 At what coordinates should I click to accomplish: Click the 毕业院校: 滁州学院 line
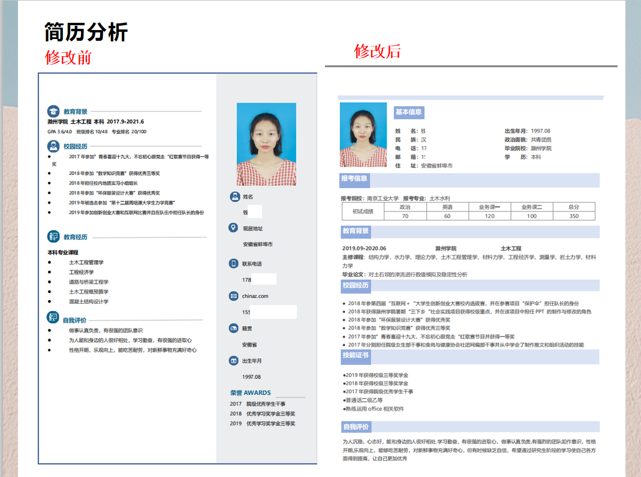point(528,148)
